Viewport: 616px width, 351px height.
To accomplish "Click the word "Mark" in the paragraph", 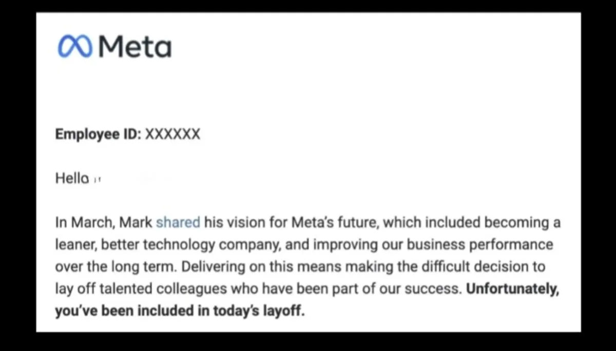I will tap(136, 223).
